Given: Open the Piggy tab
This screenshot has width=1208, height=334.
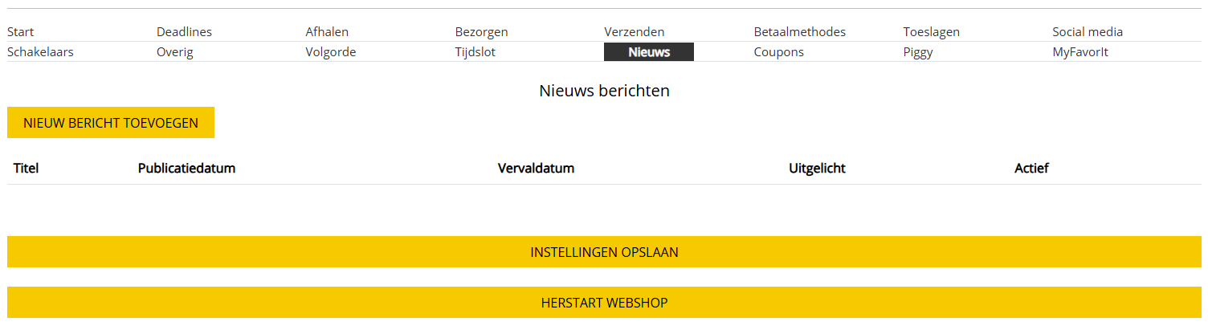Looking at the screenshot, I should (x=918, y=52).
